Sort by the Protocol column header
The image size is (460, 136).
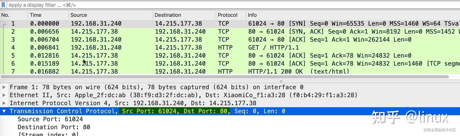pyautogui.click(x=227, y=15)
